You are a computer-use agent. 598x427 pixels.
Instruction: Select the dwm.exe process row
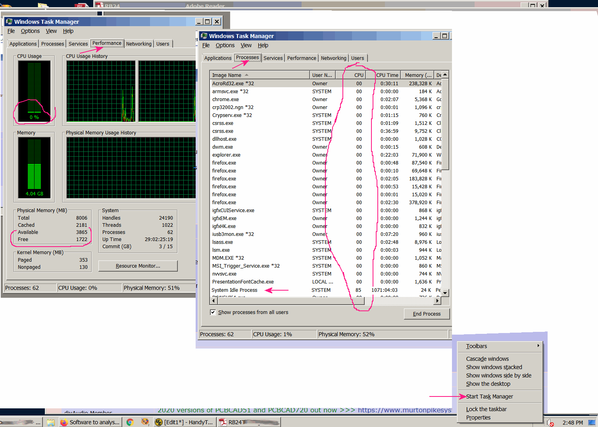[326, 147]
